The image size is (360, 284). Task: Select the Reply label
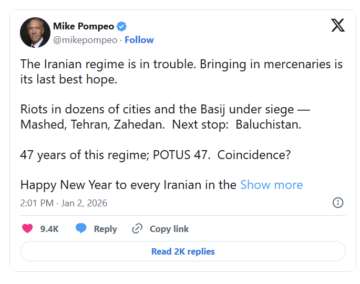105,229
